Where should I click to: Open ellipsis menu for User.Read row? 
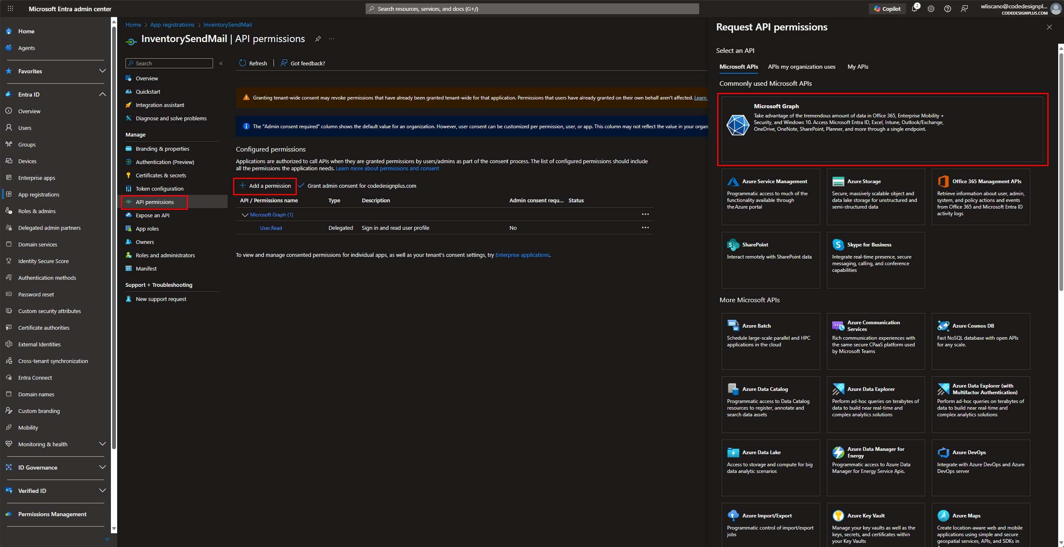(x=645, y=228)
